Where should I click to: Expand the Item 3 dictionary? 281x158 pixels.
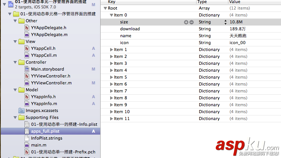click(111, 63)
